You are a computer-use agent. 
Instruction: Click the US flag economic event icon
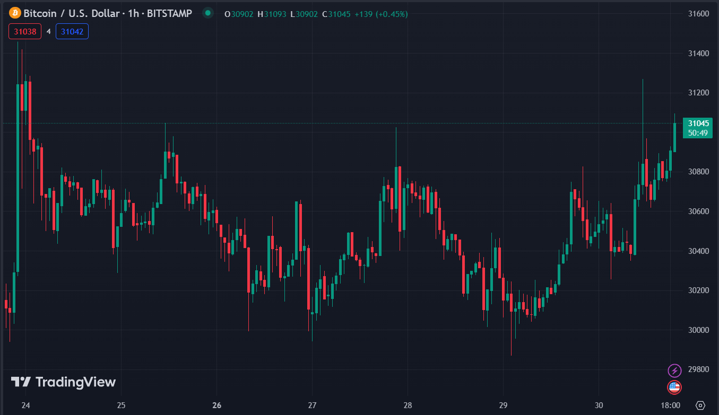coord(674,387)
